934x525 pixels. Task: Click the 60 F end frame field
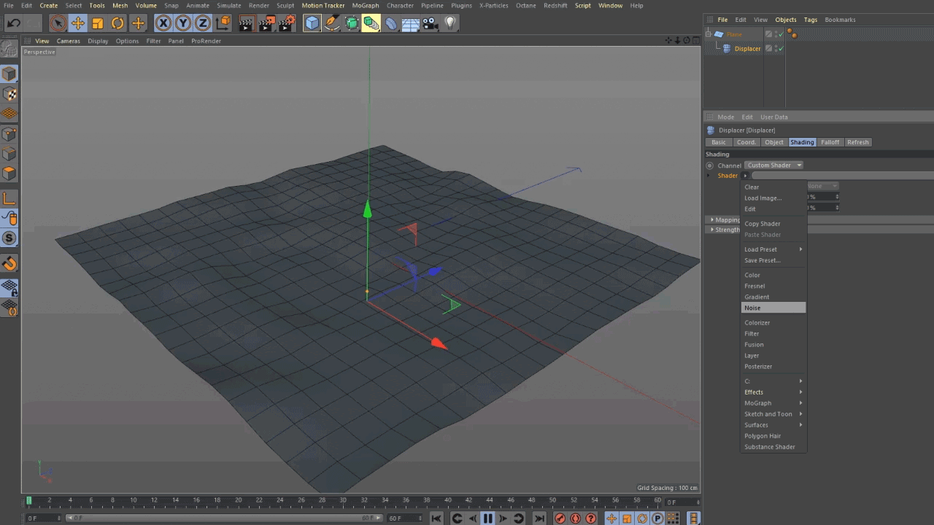(405, 518)
